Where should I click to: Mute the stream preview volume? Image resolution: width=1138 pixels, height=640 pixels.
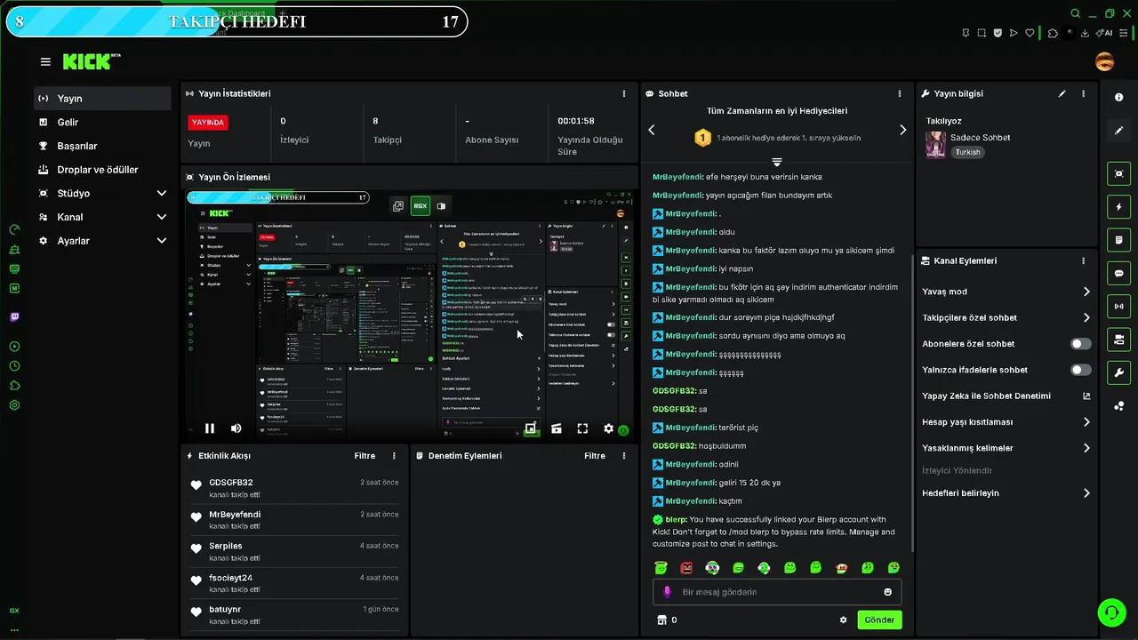pos(236,428)
